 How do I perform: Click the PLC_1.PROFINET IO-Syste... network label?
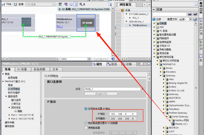[54, 37]
